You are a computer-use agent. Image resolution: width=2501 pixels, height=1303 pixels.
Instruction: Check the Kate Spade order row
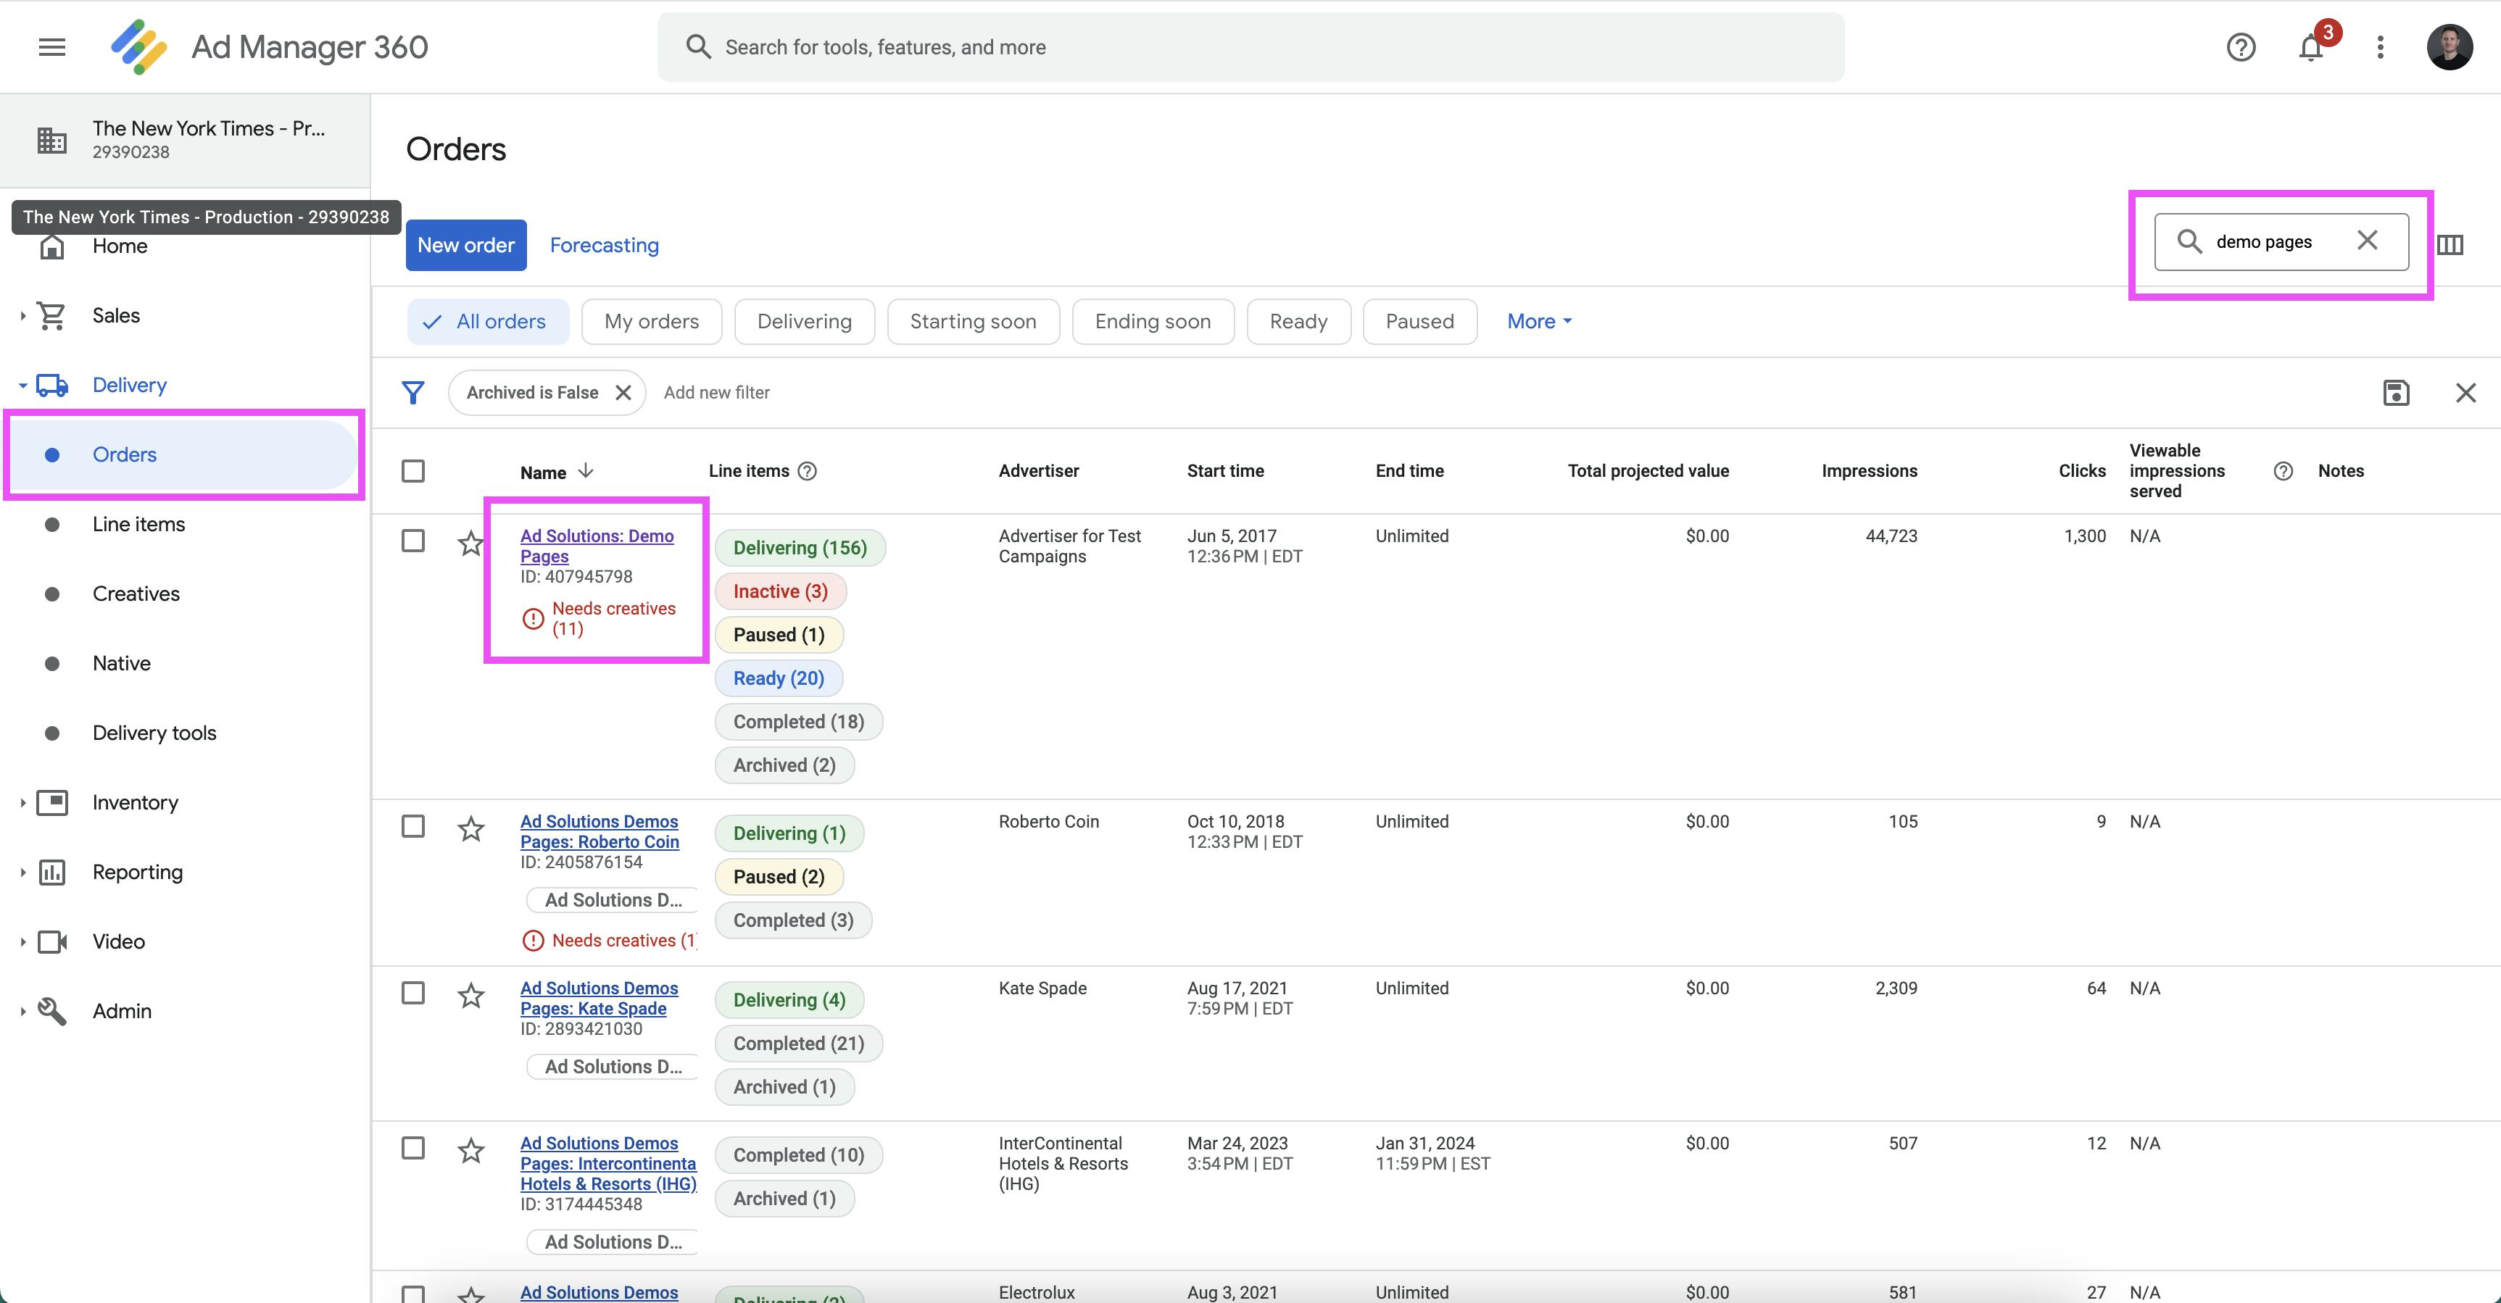coord(412,993)
